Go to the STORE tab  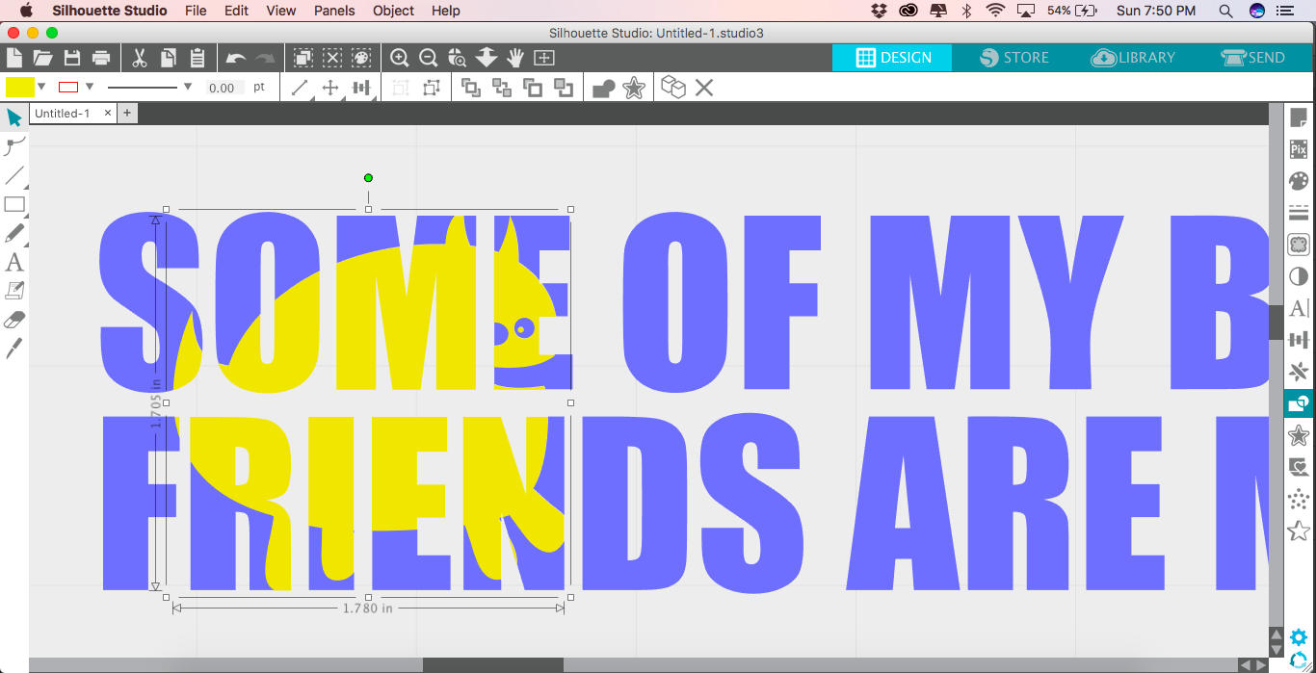click(x=1014, y=58)
